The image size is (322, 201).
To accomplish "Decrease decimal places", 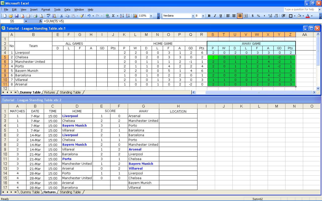I will [276, 16].
